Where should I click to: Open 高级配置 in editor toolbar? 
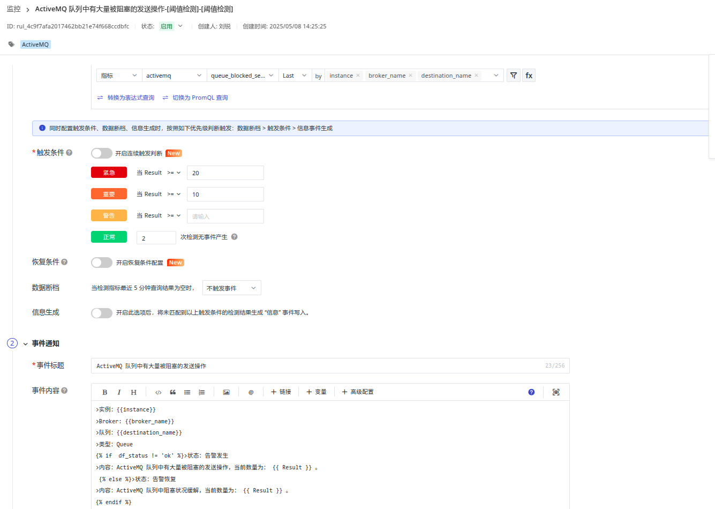[357, 392]
